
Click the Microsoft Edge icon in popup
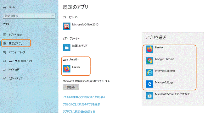click(x=149, y=84)
